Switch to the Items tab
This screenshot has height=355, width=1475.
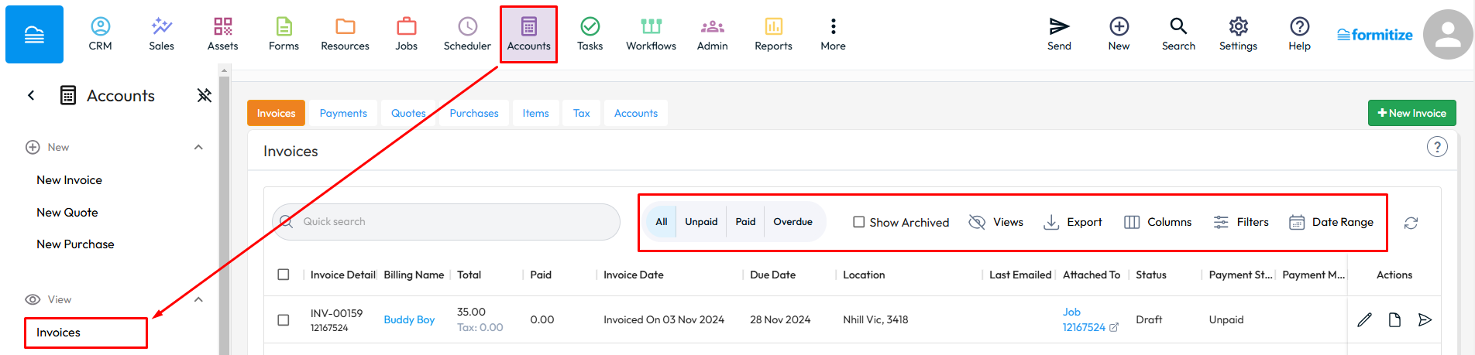click(535, 113)
